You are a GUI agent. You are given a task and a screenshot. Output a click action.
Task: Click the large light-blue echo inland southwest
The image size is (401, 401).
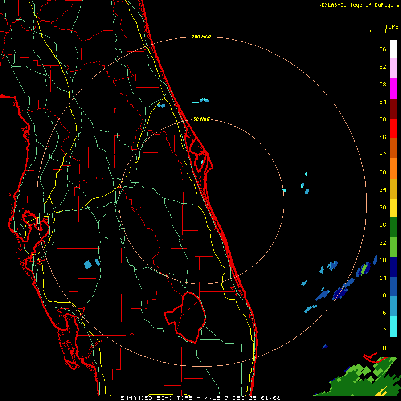pyautogui.click(x=88, y=265)
